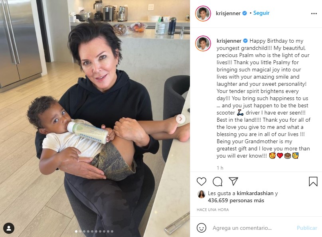
Task: Open krisjenner profile from header username
Action: [228, 13]
